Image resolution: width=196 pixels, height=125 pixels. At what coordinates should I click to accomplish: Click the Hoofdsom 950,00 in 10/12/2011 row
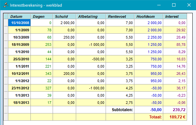tap(149, 74)
